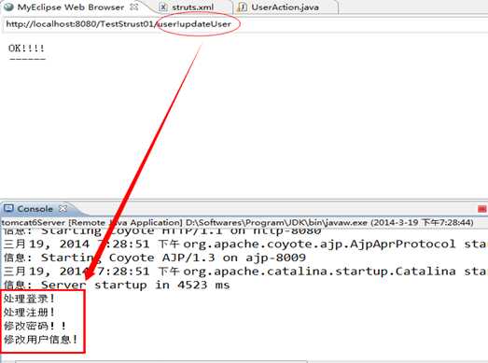Screen dimensions: 488x363
Task: Click the console horizontal scrollbar
Action: (x=161, y=361)
